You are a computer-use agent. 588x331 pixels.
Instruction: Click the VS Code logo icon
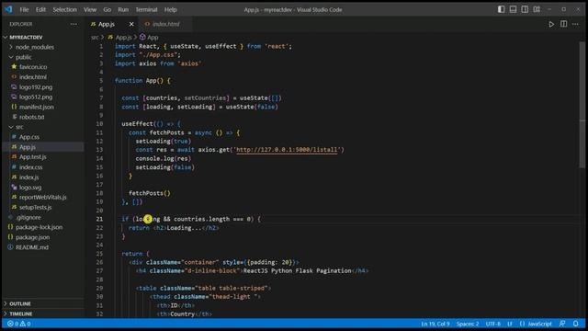tap(8, 9)
